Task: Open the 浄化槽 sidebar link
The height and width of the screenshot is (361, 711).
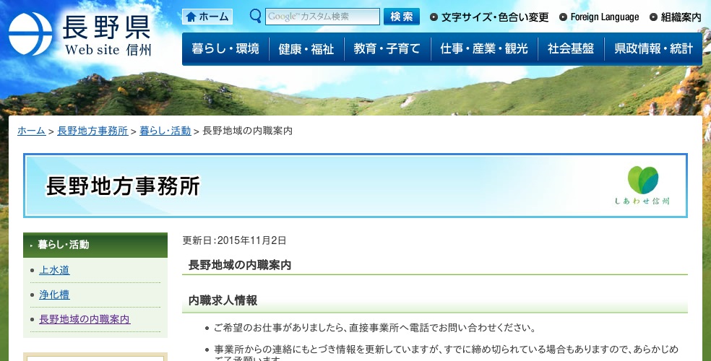Action: (x=54, y=295)
